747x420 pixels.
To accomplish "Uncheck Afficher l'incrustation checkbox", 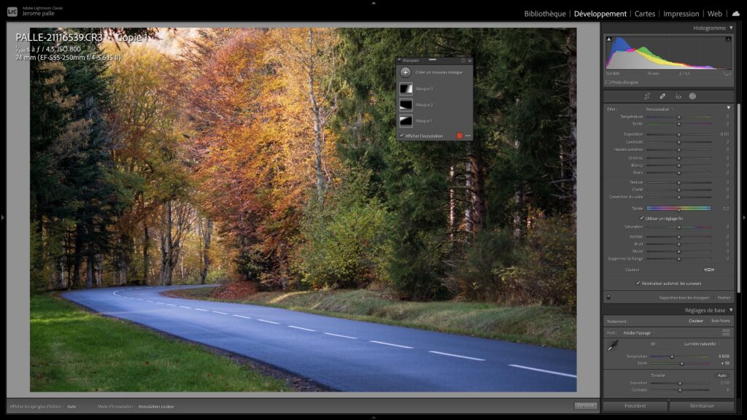I will click(402, 136).
